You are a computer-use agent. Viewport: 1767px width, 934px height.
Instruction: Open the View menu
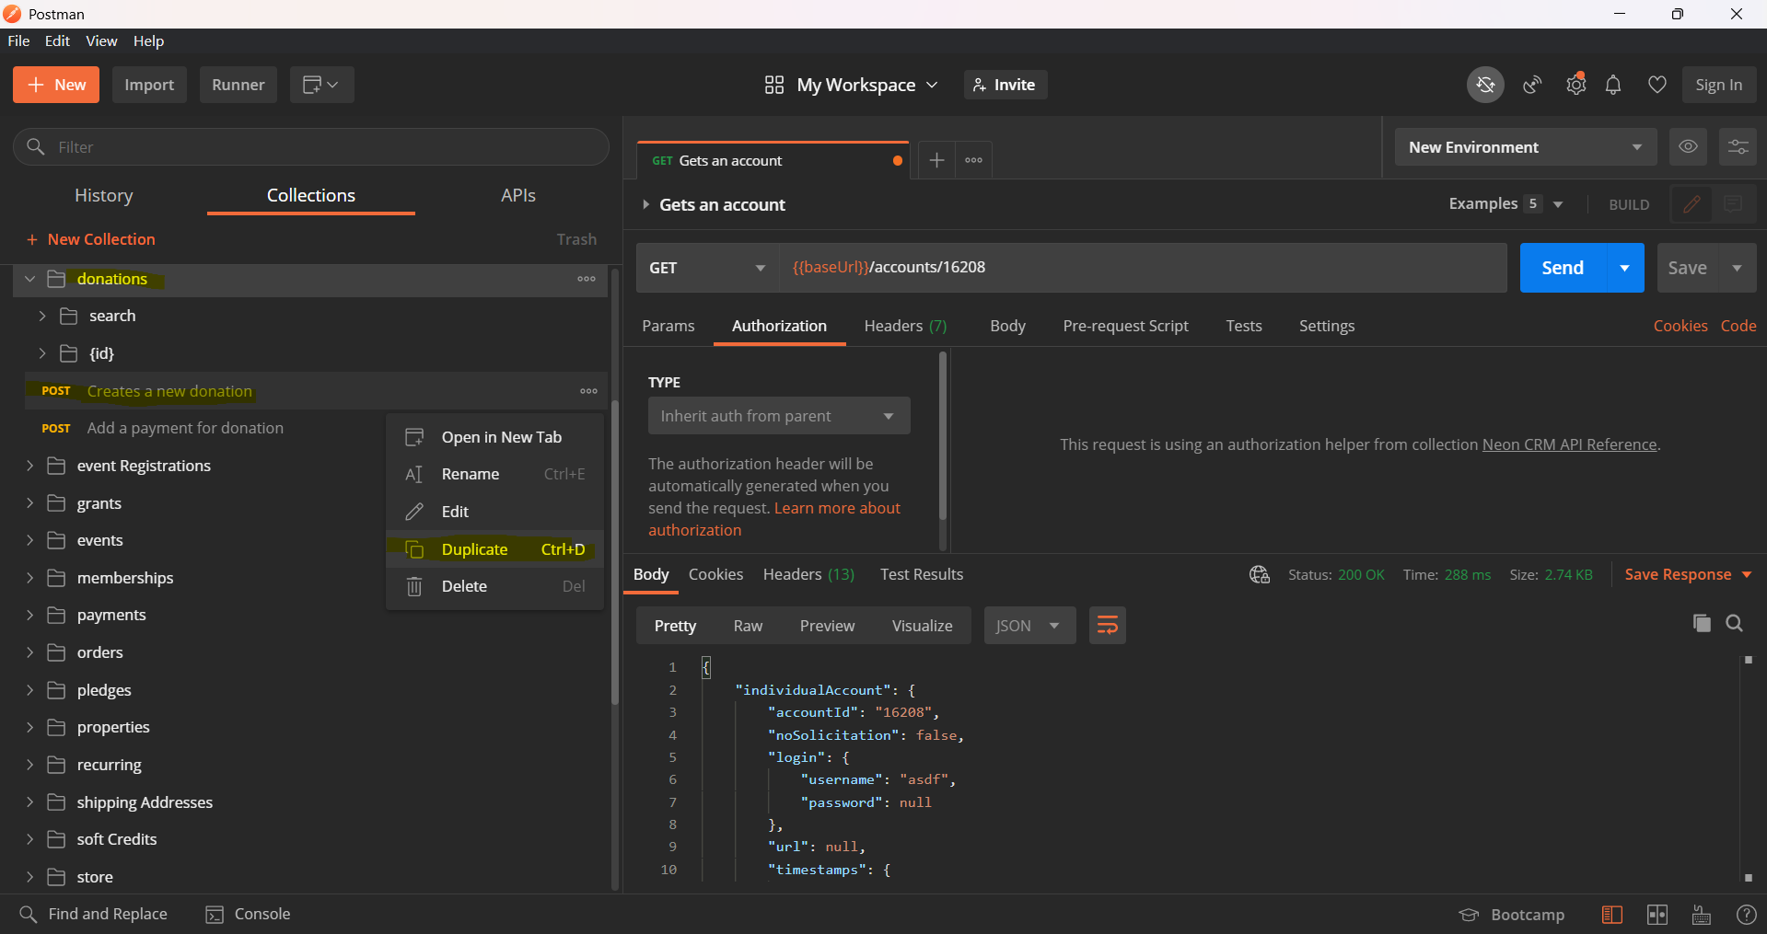101,40
